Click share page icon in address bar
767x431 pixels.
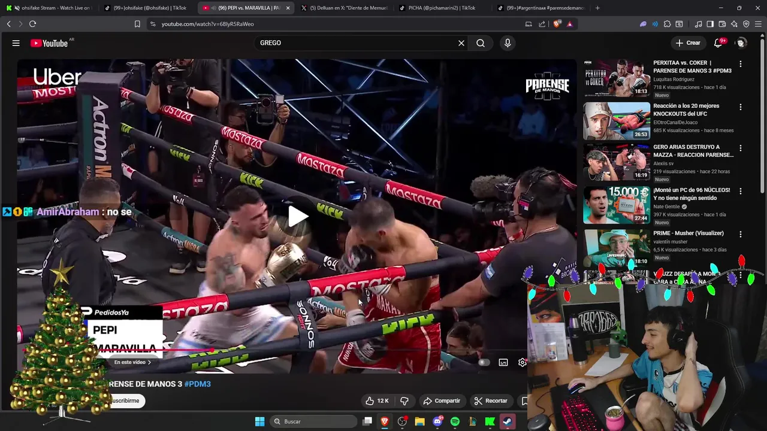[x=542, y=24]
